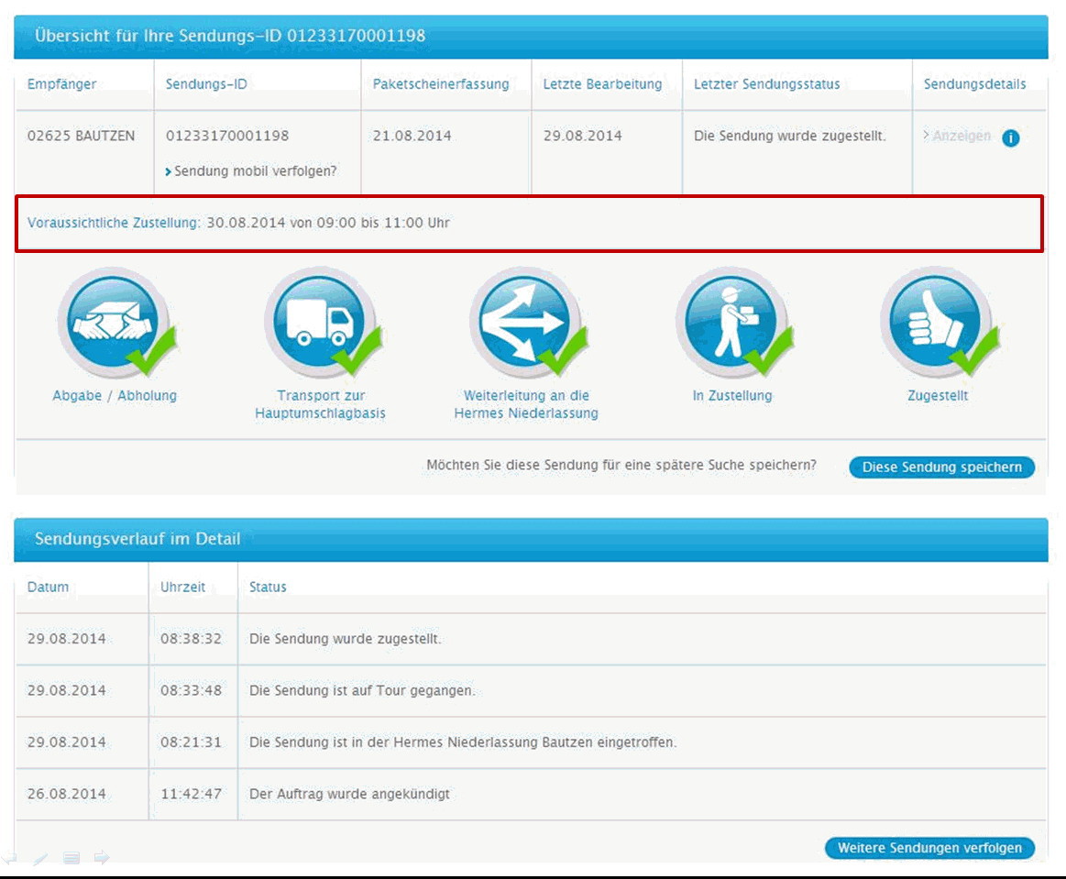Screen dimensions: 1066x879
Task: Select time '08:38:32' in history table
Action: pos(191,639)
